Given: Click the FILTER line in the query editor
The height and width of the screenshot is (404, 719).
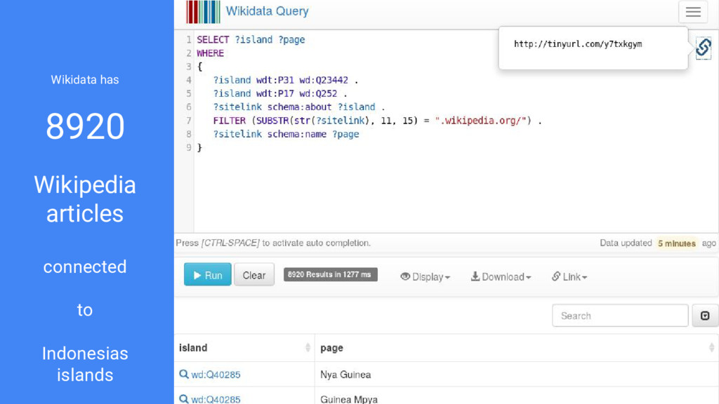Looking at the screenshot, I should click(377, 121).
